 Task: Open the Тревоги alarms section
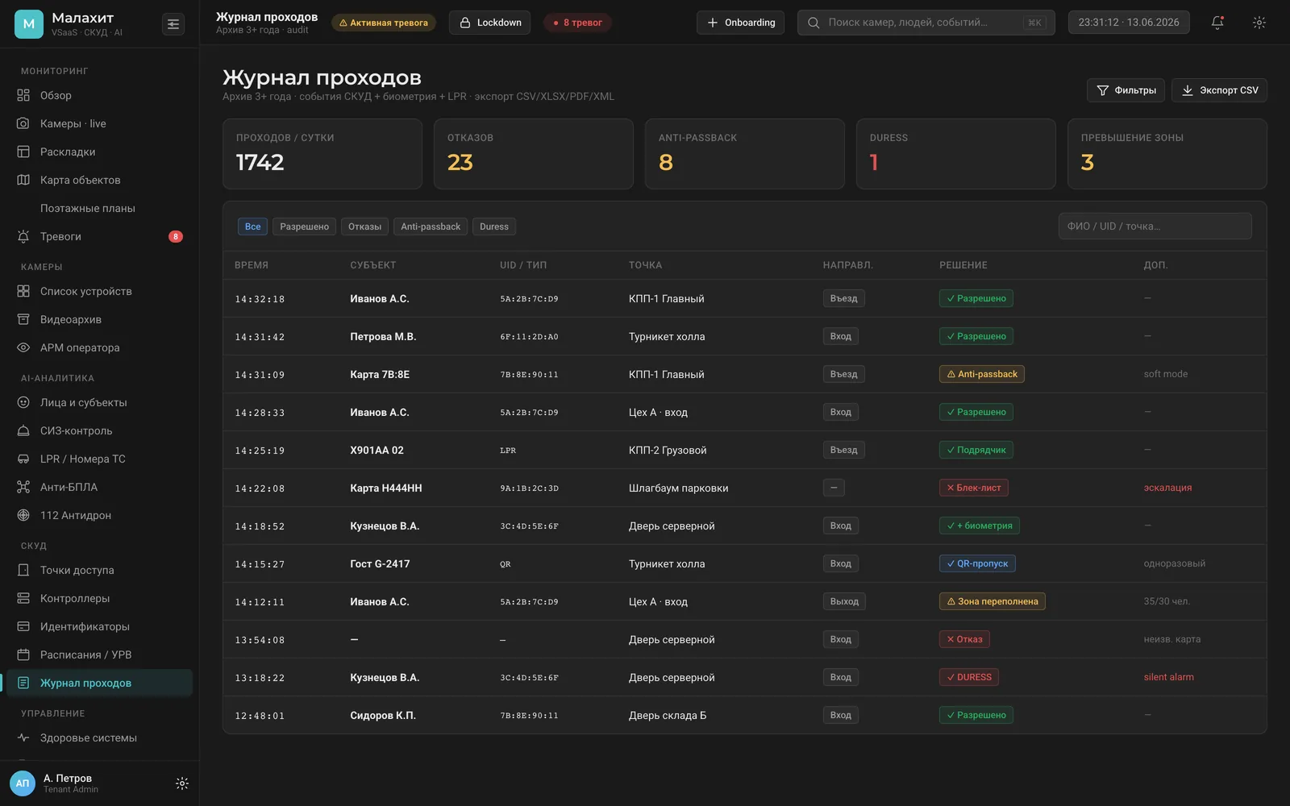pyautogui.click(x=99, y=236)
